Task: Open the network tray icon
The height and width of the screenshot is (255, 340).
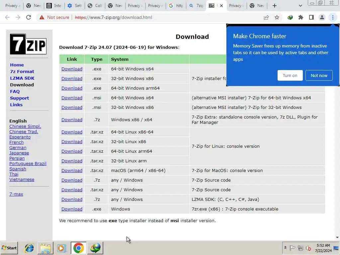Action: coord(300,248)
